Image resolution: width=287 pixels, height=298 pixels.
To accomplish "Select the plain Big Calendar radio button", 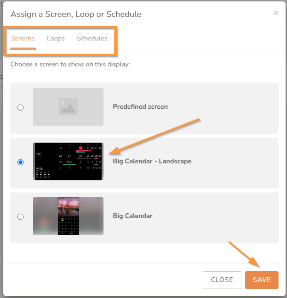I will (x=20, y=217).
